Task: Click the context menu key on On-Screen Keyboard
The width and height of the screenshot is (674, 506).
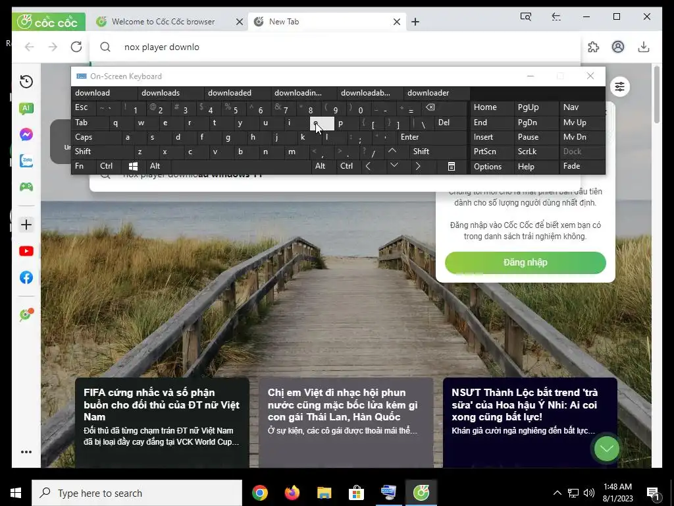Action: (x=452, y=166)
